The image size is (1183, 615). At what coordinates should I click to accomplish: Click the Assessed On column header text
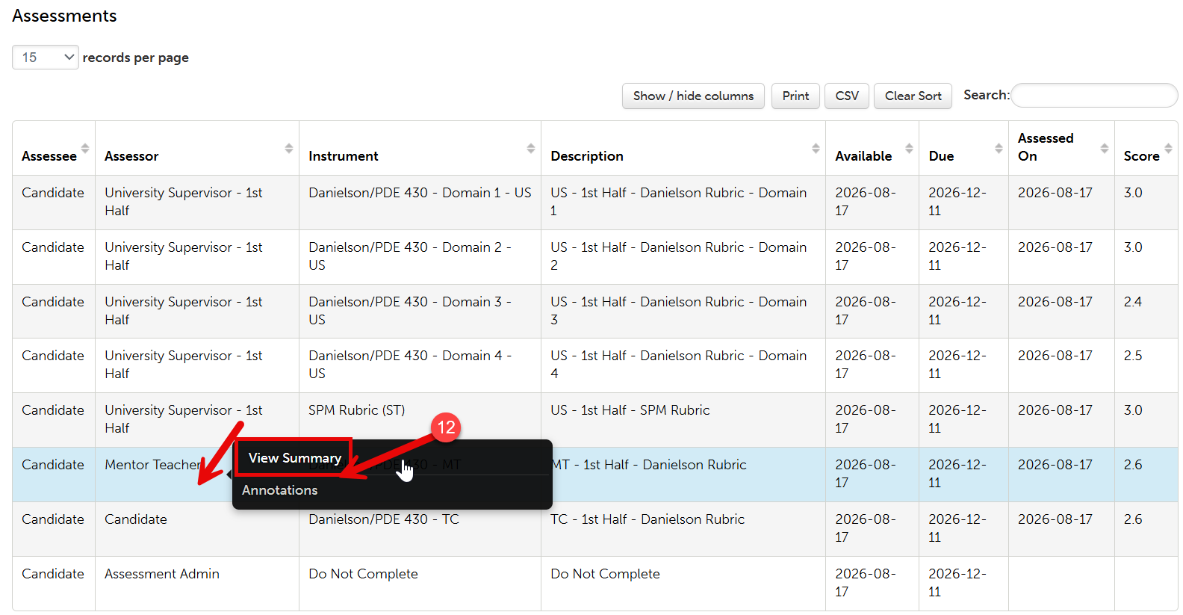pyautogui.click(x=1046, y=147)
